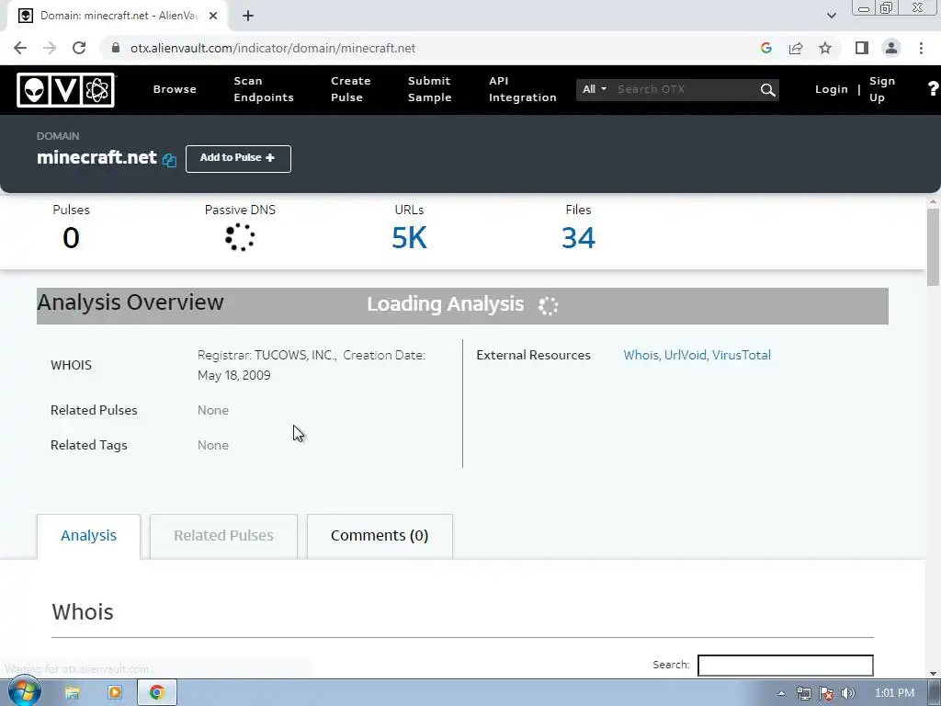Image resolution: width=941 pixels, height=706 pixels.
Task: Click the Whois table Search box
Action: pyautogui.click(x=785, y=666)
